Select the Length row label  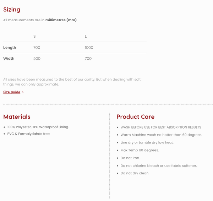tap(10, 48)
